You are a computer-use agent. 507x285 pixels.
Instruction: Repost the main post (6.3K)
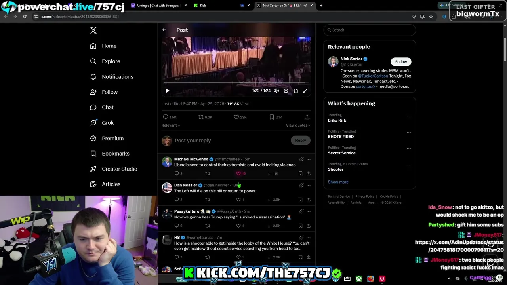201,117
